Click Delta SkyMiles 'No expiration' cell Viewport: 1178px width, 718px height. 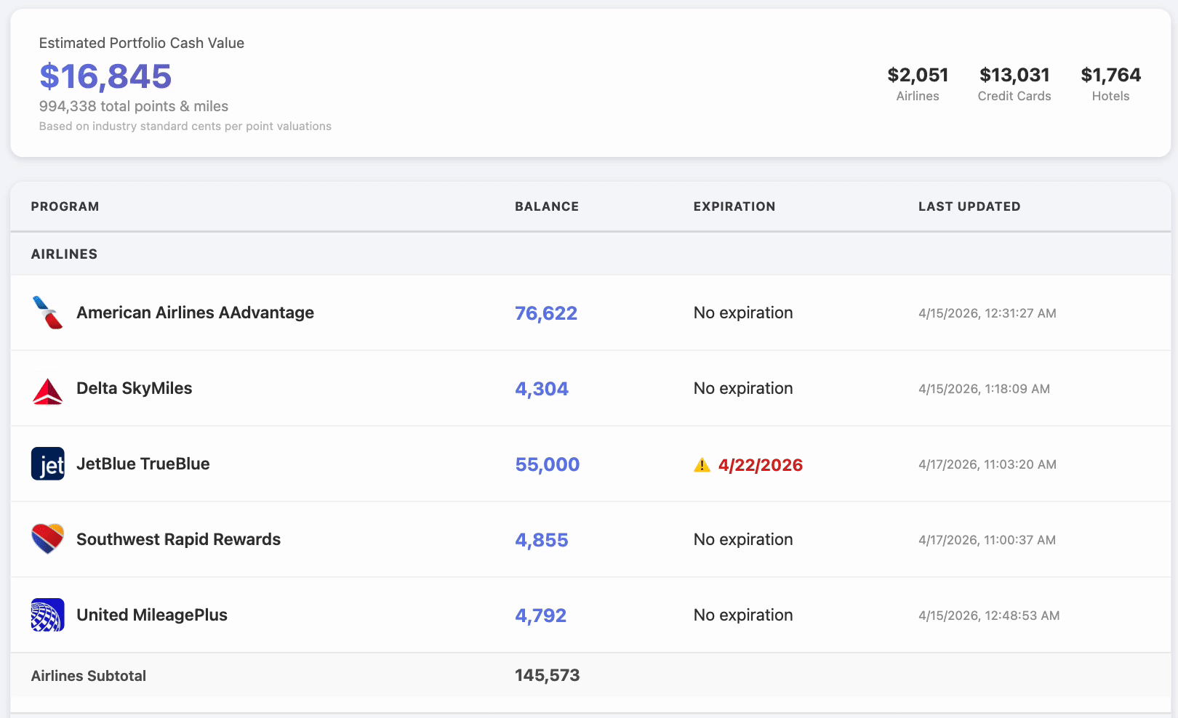tap(743, 388)
